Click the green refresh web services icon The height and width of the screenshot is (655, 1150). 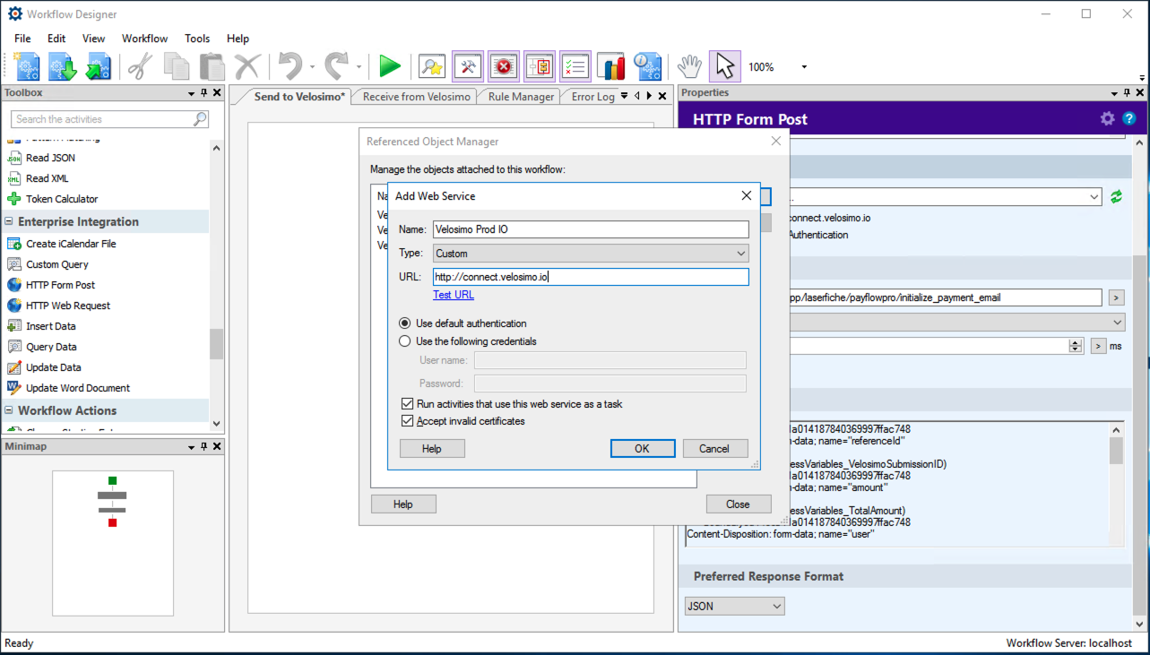(1117, 197)
